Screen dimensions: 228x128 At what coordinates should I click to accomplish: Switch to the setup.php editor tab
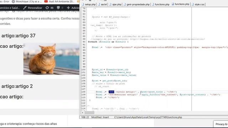[89, 5]
